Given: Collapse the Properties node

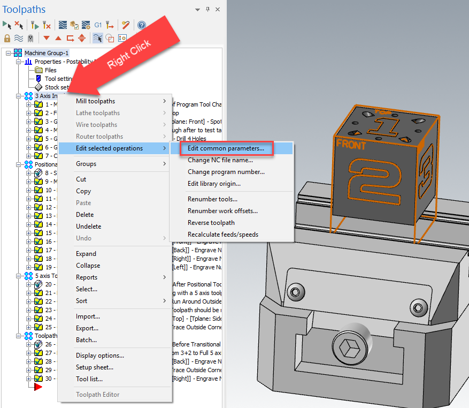Looking at the screenshot, I should [19, 62].
